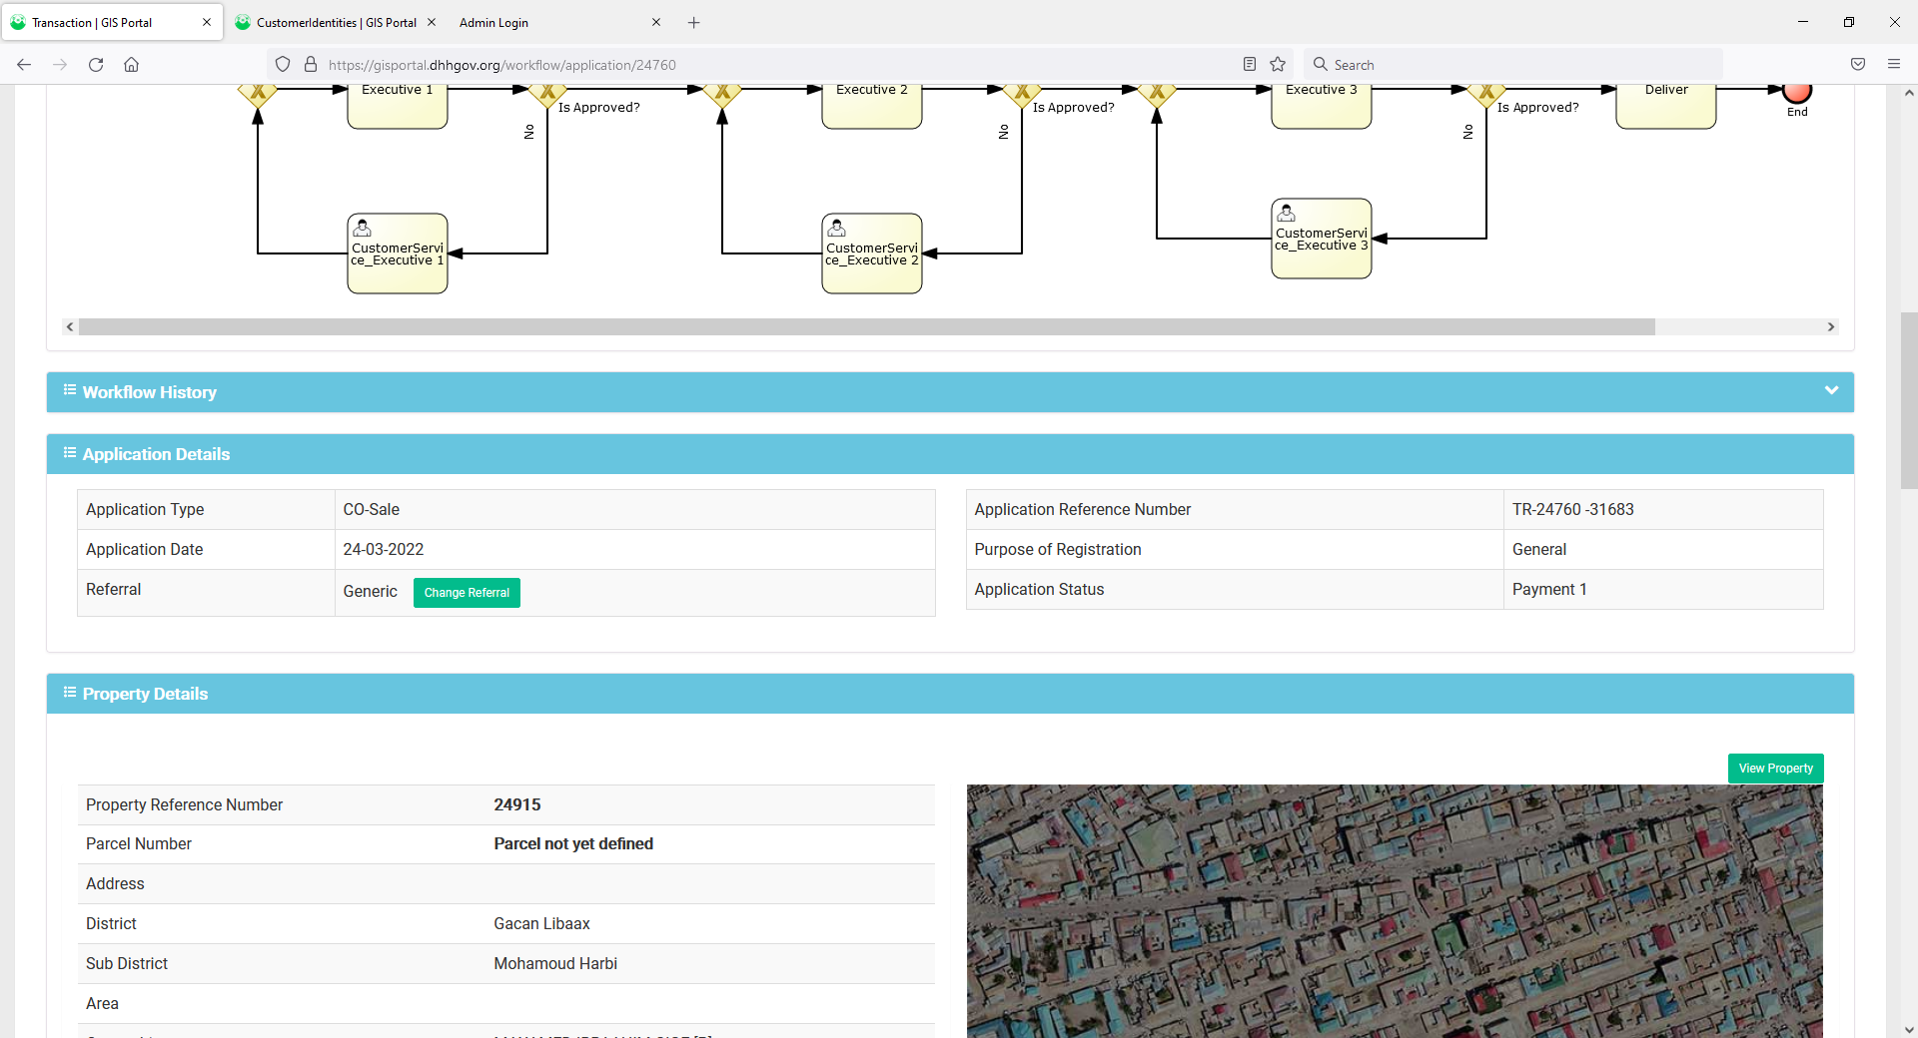Click the Property Details header
Image resolution: width=1918 pixels, height=1038 pixels.
pos(950,694)
